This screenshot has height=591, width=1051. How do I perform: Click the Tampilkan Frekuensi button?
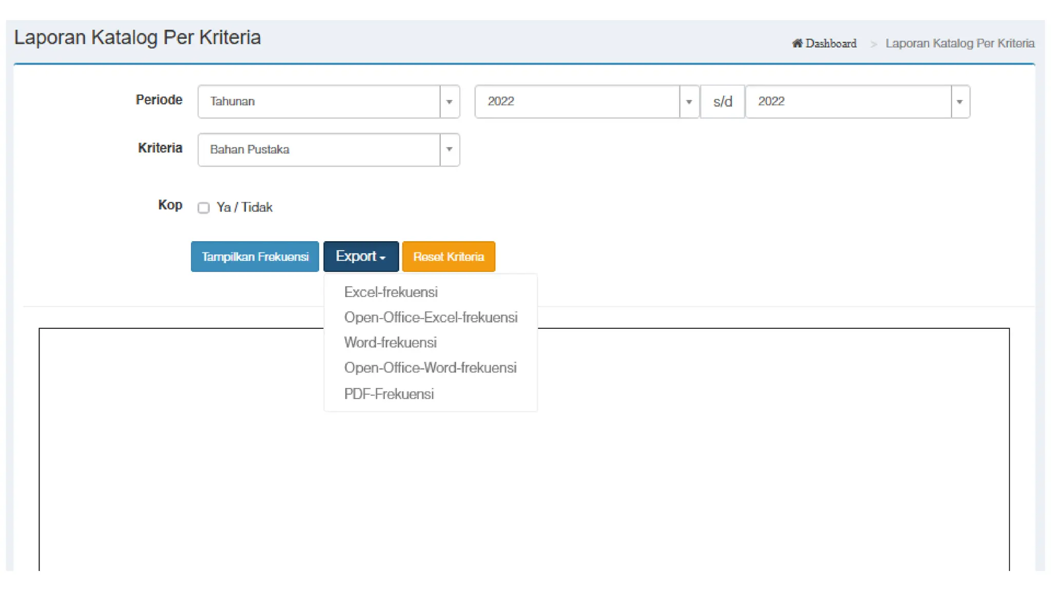click(255, 257)
